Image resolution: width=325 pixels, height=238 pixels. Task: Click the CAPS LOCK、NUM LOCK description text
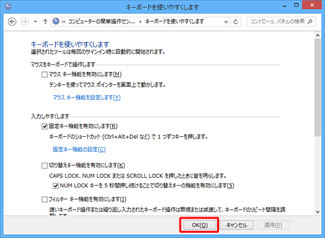pos(138,176)
